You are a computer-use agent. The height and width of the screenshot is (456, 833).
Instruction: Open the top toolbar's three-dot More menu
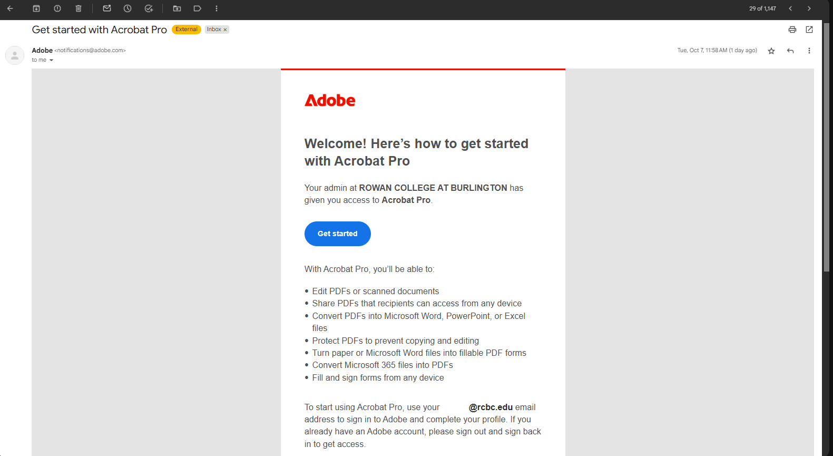tap(217, 8)
